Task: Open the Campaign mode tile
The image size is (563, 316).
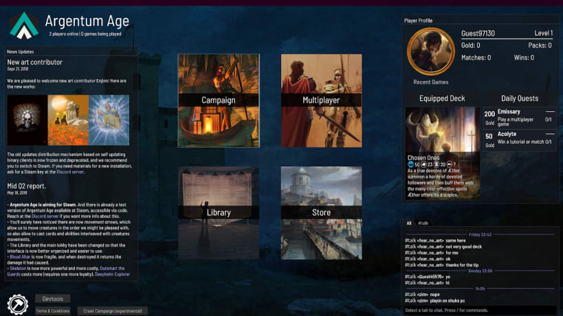Action: click(x=219, y=100)
